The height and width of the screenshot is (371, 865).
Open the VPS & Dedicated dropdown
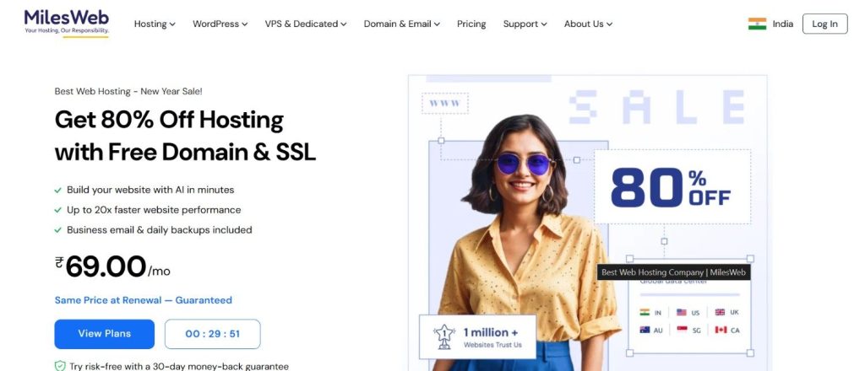tap(306, 24)
